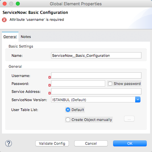
Task: Click the 'ServiceNow Version:' label
Action: click(29, 100)
